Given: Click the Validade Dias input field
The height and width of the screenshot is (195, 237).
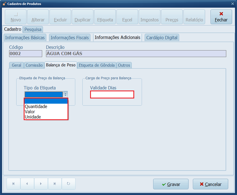Looking at the screenshot, I should pyautogui.click(x=112, y=95).
